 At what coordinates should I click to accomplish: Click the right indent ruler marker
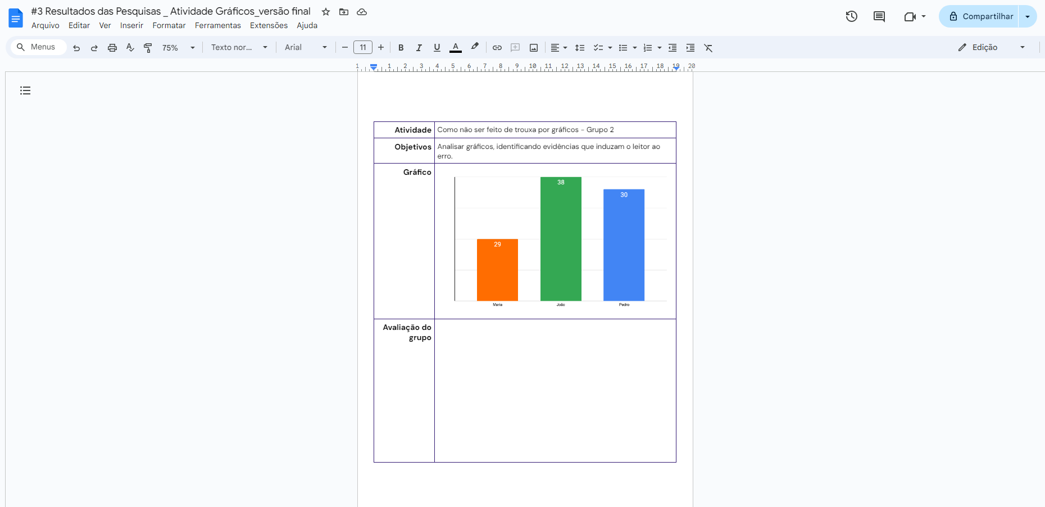click(676, 67)
